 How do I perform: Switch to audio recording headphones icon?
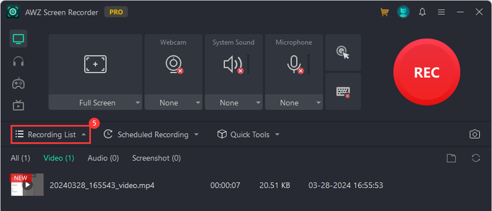[18, 61]
